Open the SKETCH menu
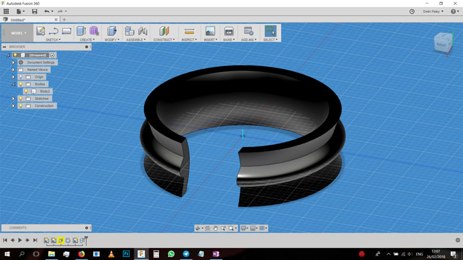 pos(53,40)
